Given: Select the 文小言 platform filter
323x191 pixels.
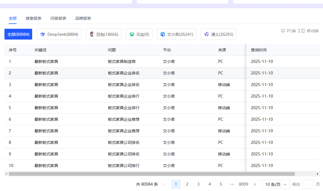Looking at the screenshot, I should click(177, 34).
